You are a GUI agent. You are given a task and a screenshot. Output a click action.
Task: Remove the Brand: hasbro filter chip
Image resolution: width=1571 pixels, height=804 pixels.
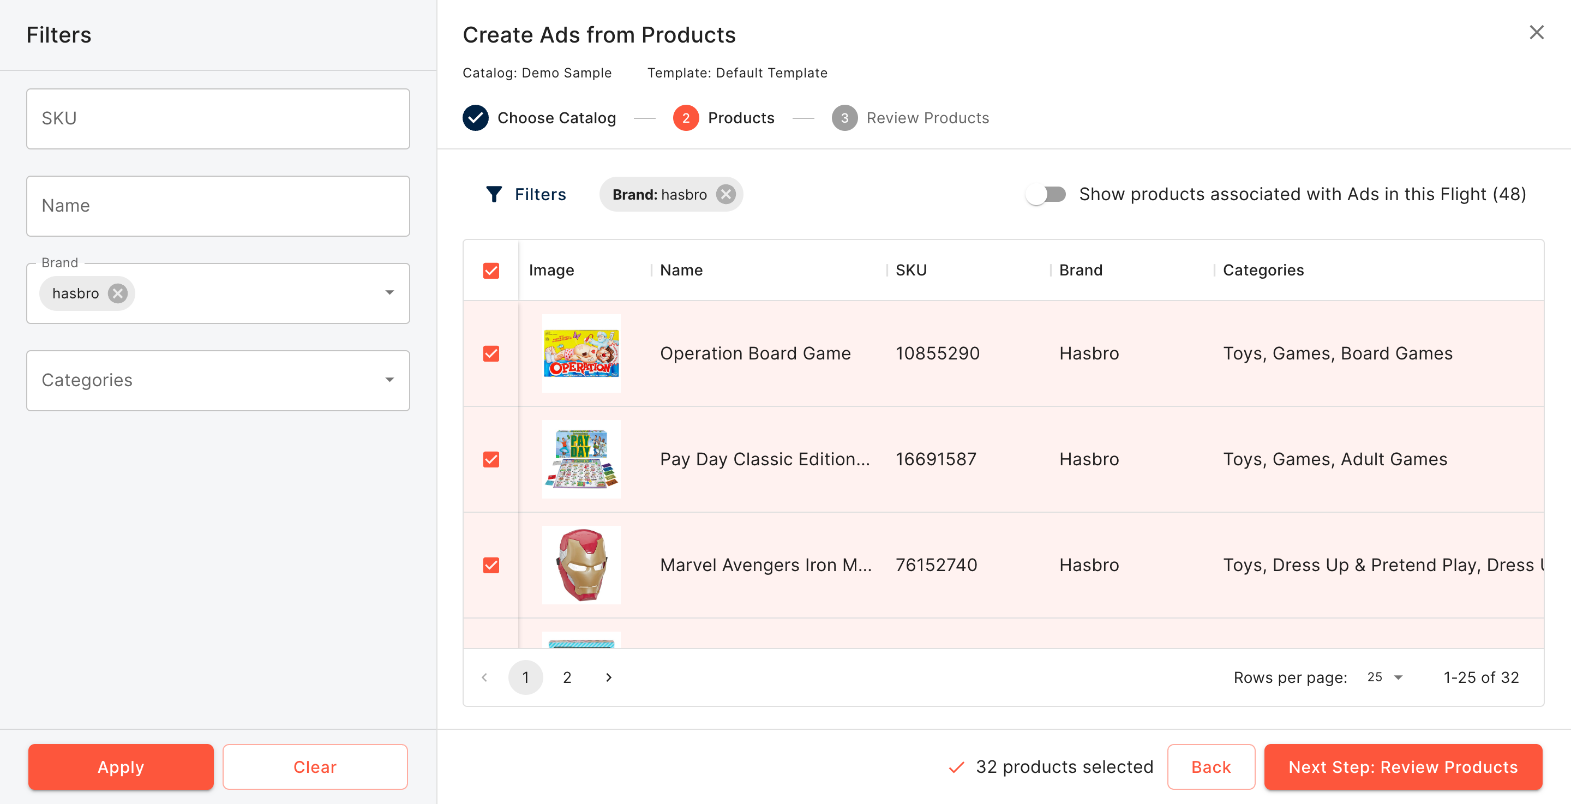click(x=725, y=194)
